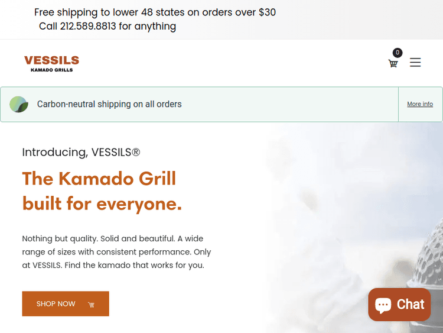Open the Shopify Chat widget
Screen dimensions: 443x333
tap(400, 305)
